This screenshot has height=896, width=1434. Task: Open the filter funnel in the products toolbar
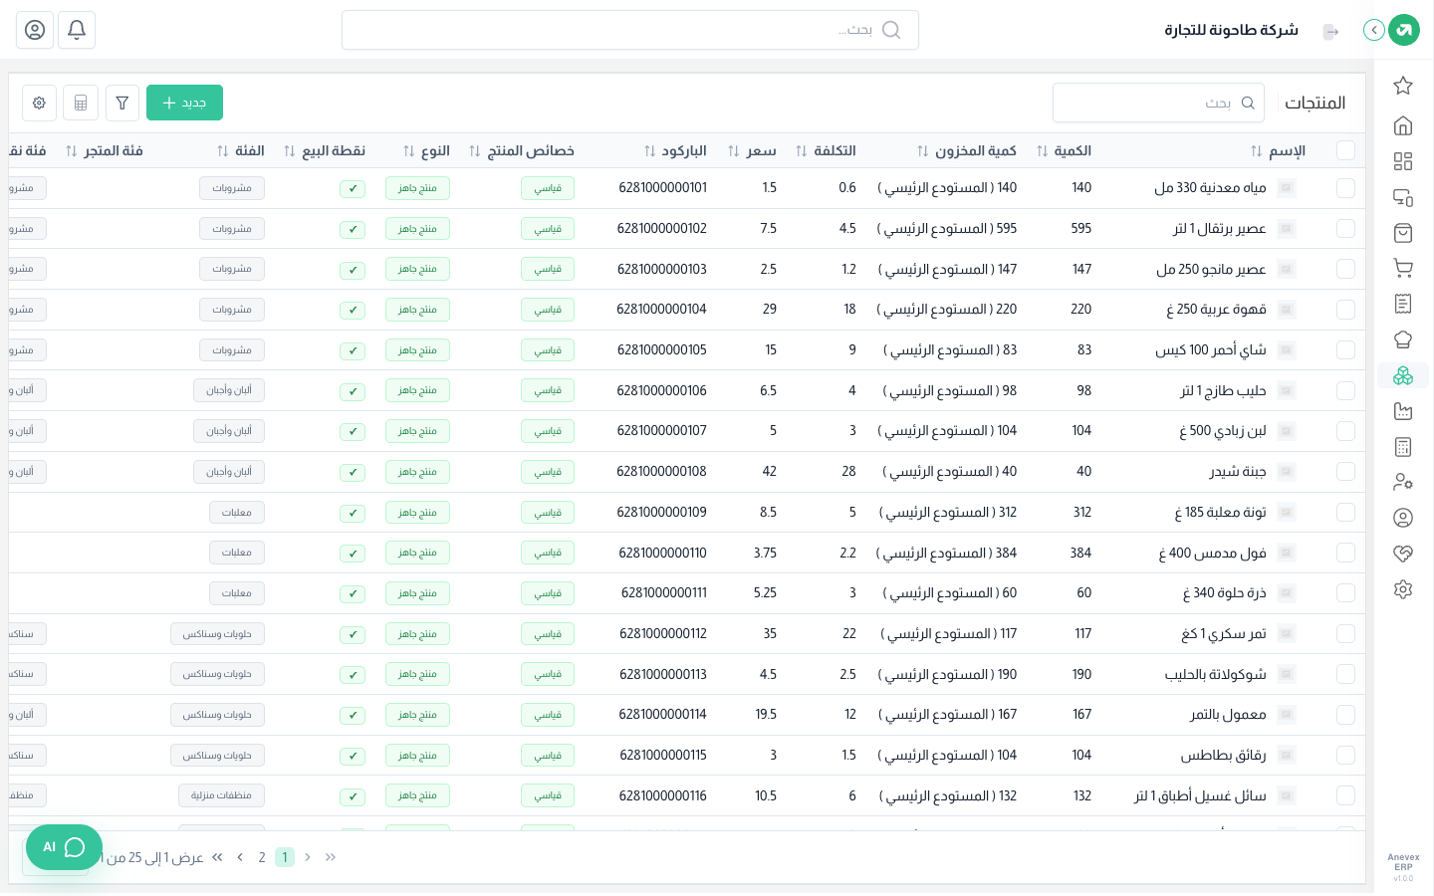pos(122,103)
